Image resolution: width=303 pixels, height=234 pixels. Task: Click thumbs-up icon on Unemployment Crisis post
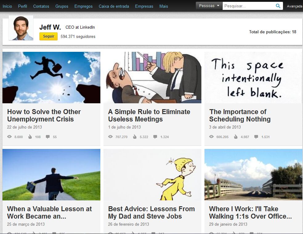click(x=30, y=137)
